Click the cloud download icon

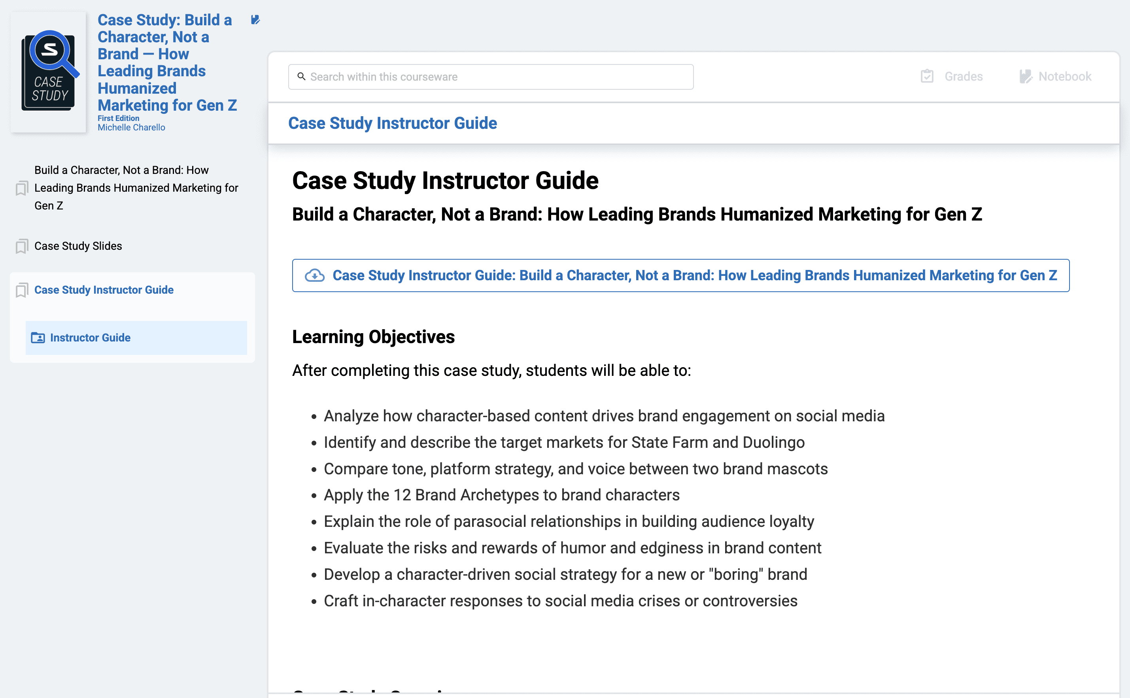(314, 275)
